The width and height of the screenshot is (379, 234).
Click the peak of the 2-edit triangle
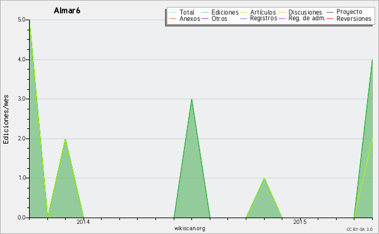[x=65, y=139]
